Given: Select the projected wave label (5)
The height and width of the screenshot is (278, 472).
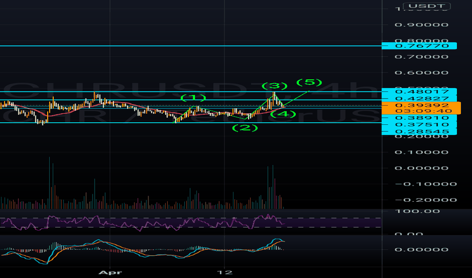Looking at the screenshot, I should coord(309,82).
